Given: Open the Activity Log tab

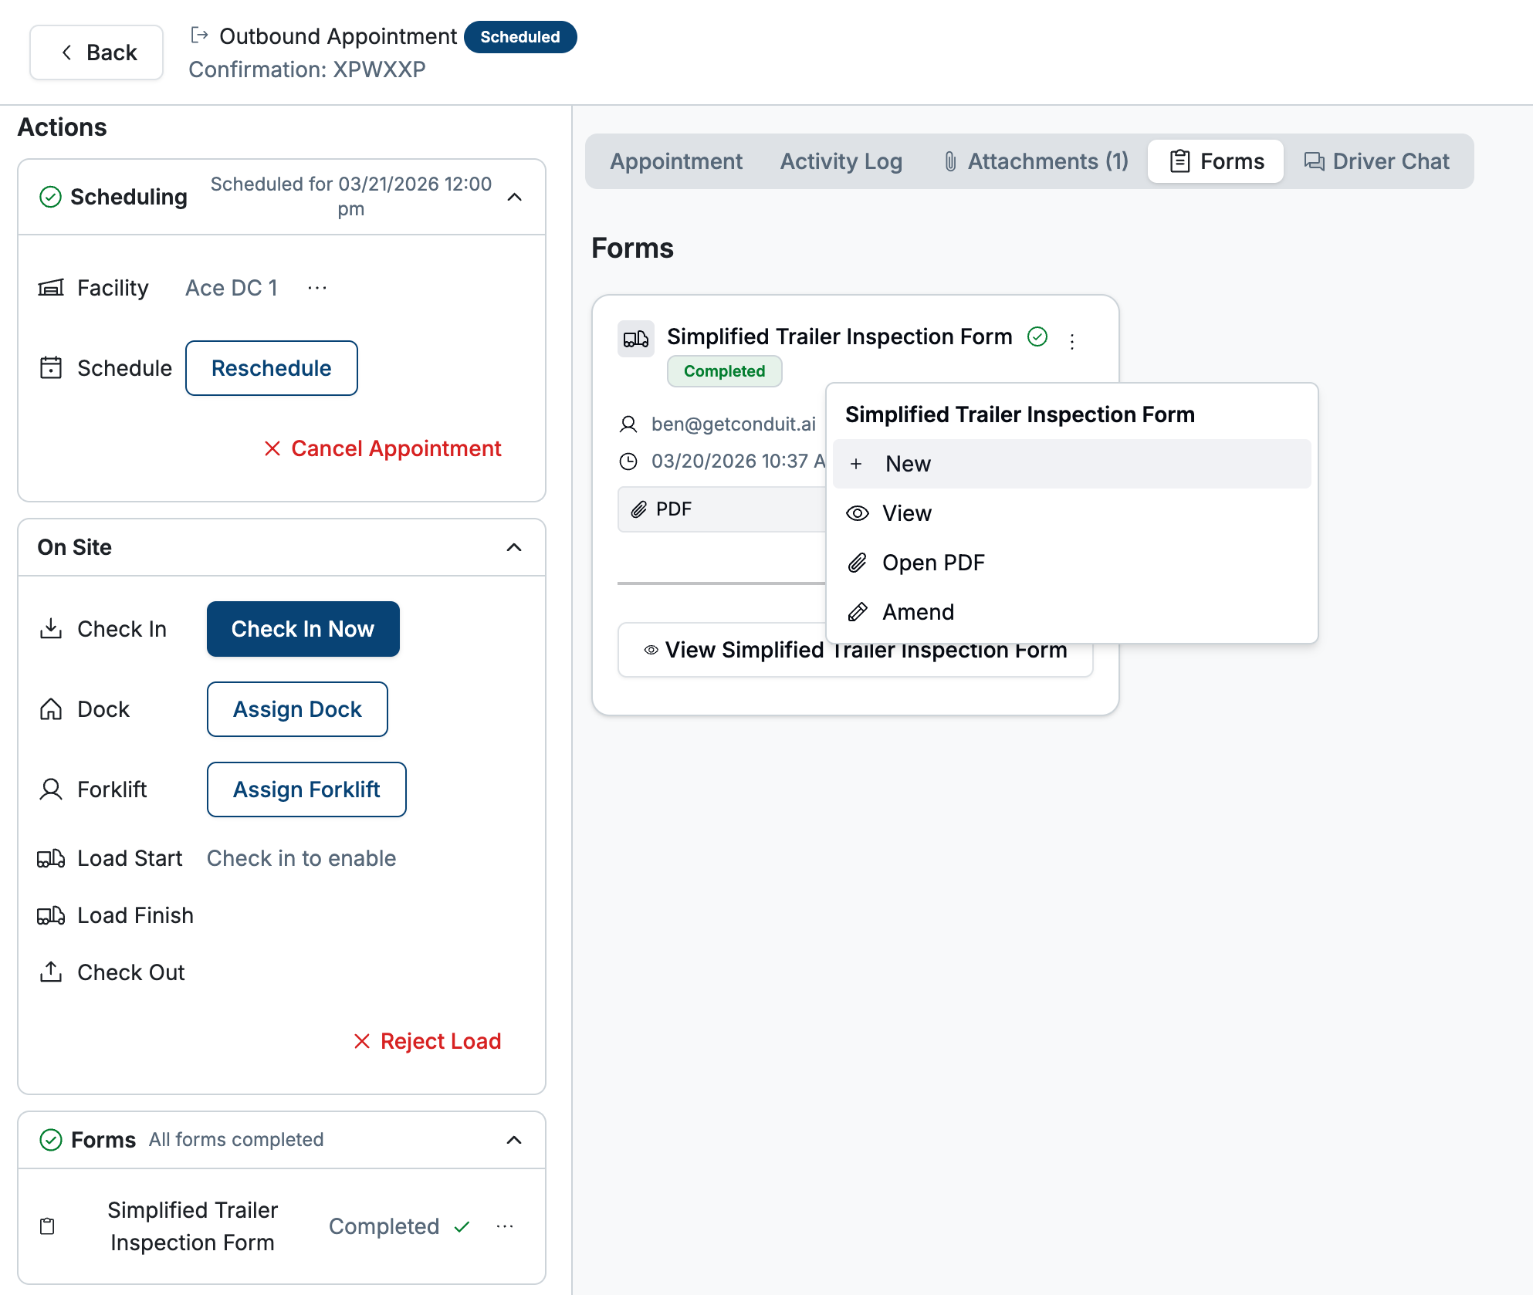Looking at the screenshot, I should [x=841, y=161].
